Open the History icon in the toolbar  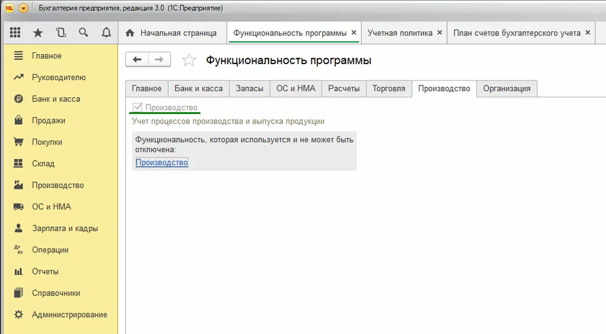click(x=61, y=33)
